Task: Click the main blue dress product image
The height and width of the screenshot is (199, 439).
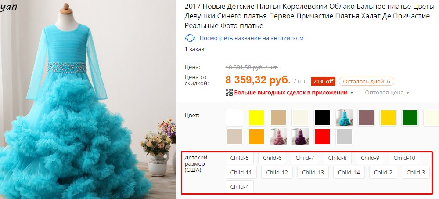Action: coord(88,99)
